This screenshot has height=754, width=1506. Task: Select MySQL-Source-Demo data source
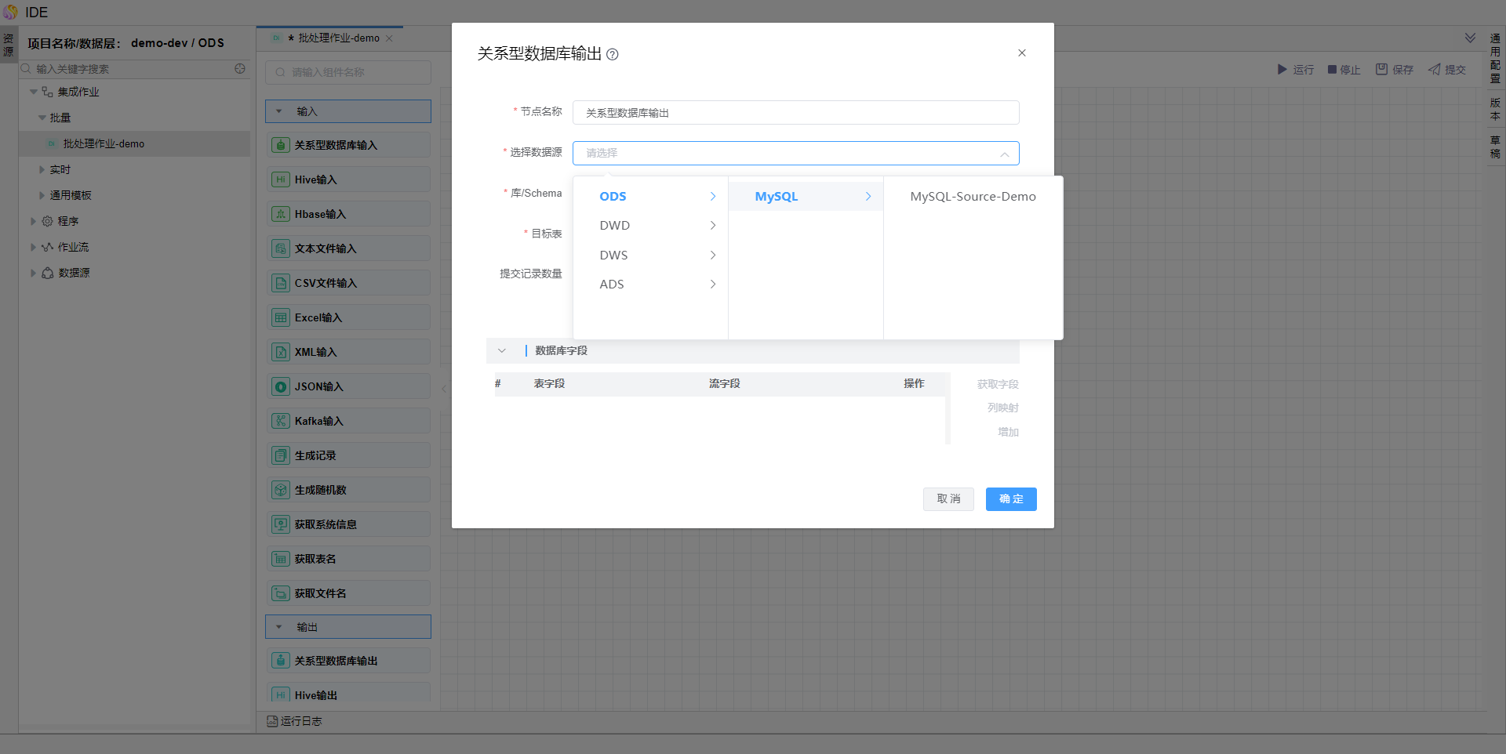973,197
